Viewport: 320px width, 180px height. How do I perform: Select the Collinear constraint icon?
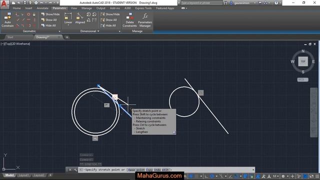23,14
